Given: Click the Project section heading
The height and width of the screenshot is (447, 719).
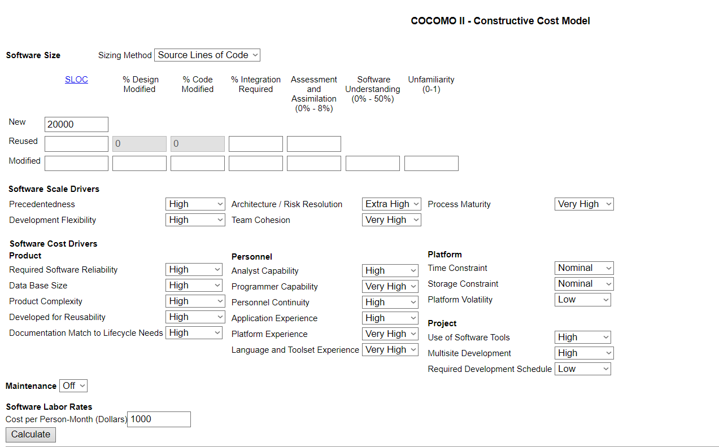Looking at the screenshot, I should pyautogui.click(x=442, y=323).
